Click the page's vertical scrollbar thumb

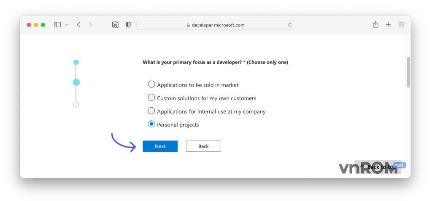[x=408, y=72]
